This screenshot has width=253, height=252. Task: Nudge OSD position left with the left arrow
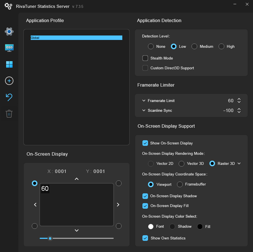35,205
